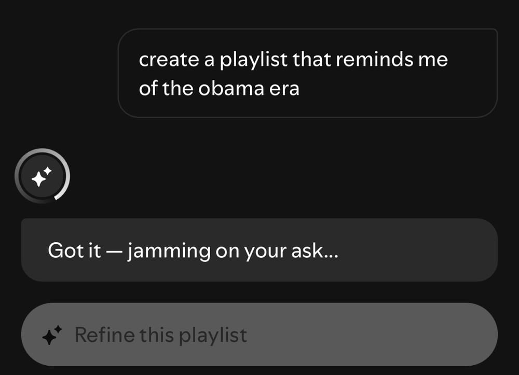Click the placeholder text 'Refine this playlist'
The image size is (519, 375).
click(161, 335)
